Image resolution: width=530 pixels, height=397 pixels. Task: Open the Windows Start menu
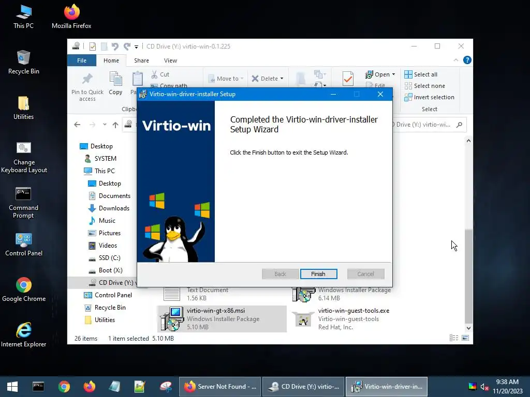[12, 387]
